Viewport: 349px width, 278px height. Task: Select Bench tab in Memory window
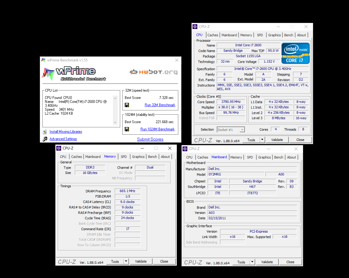pos(153,157)
